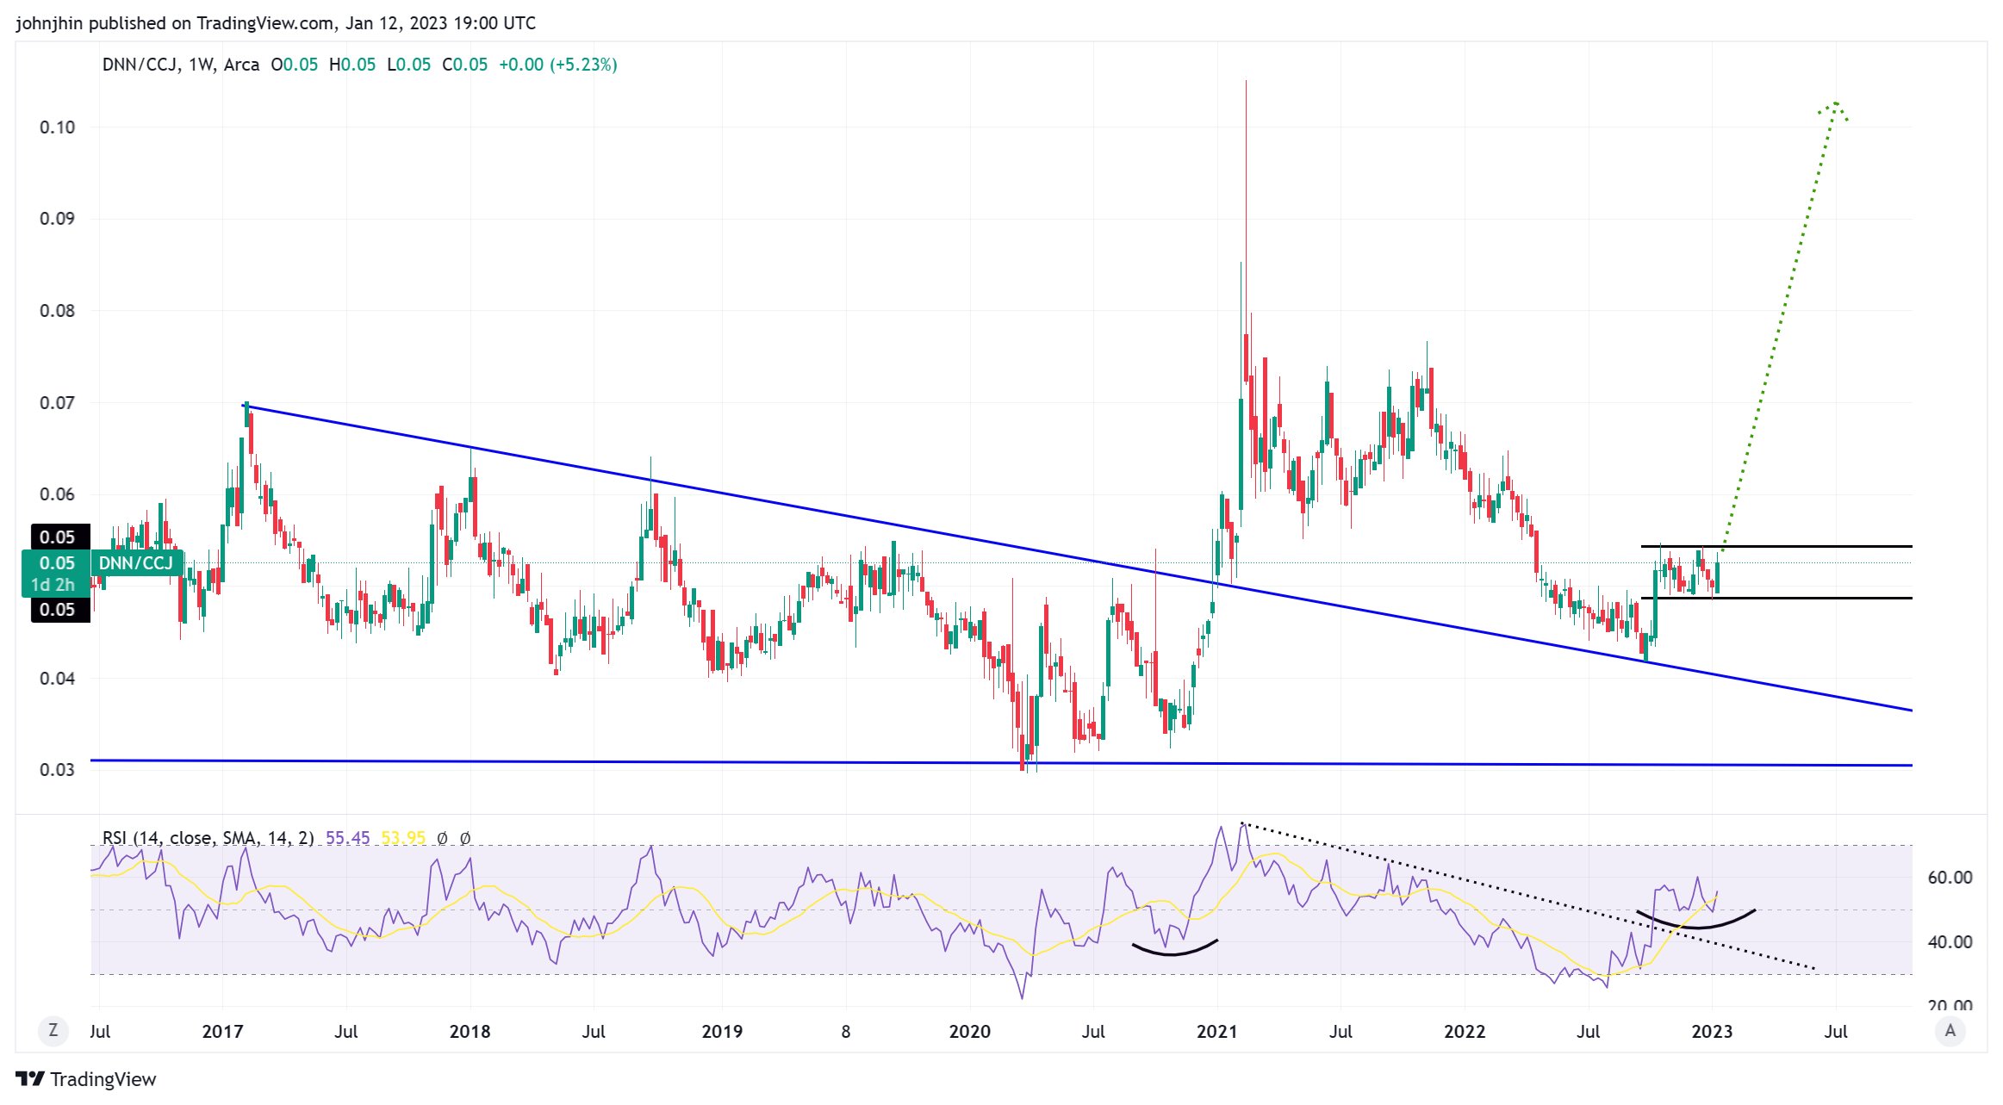Image resolution: width=2003 pixels, height=1105 pixels.
Task: Click the +5.23% change value
Action: pos(584,65)
